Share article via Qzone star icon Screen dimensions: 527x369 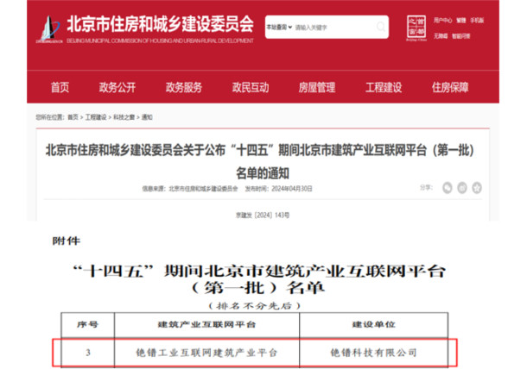[477, 188]
